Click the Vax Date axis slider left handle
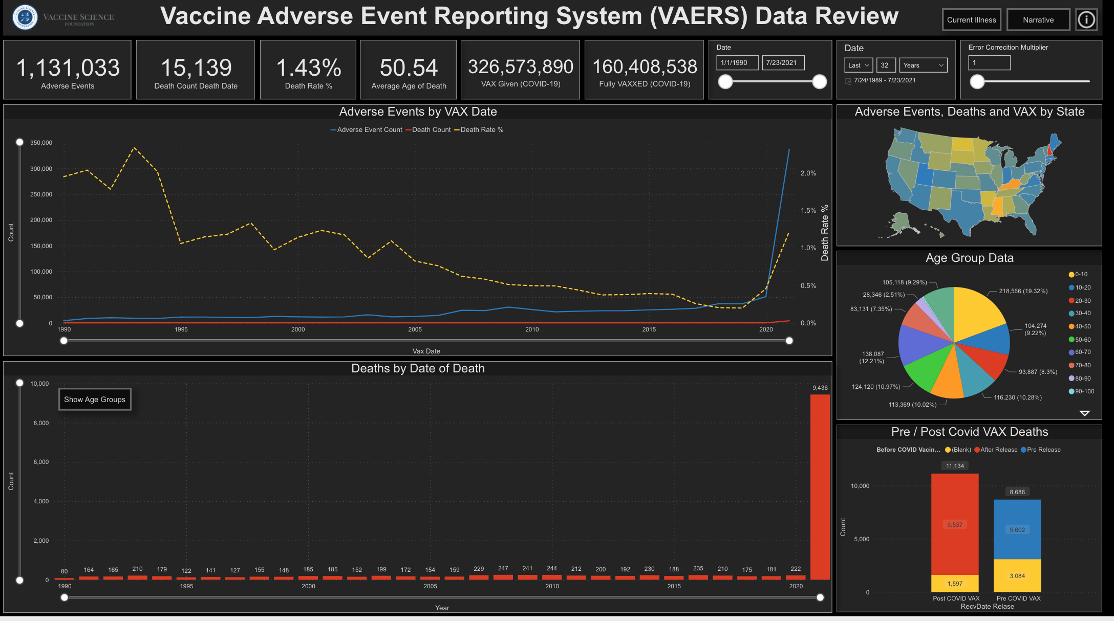The width and height of the screenshot is (1114, 621). [64, 341]
